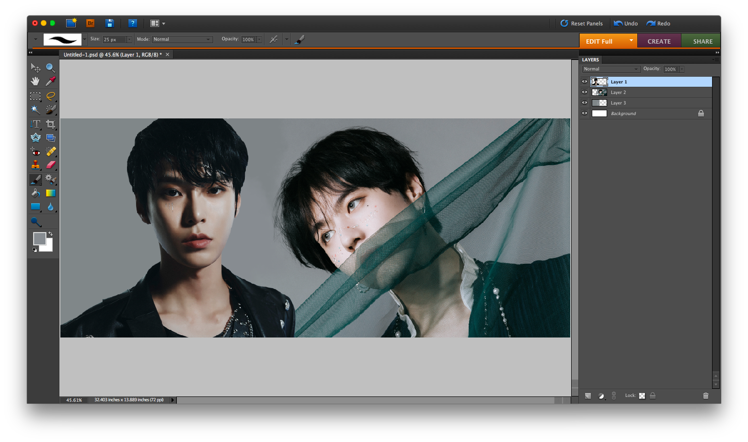Select the Lasso tool

50,96
